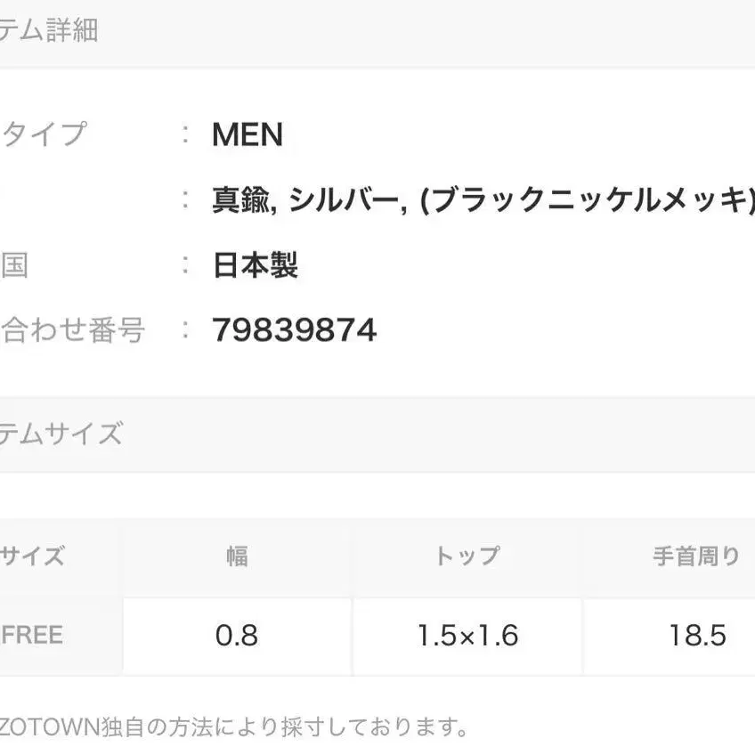Click the トップ column header
755x755 pixels.
pyautogui.click(x=467, y=557)
